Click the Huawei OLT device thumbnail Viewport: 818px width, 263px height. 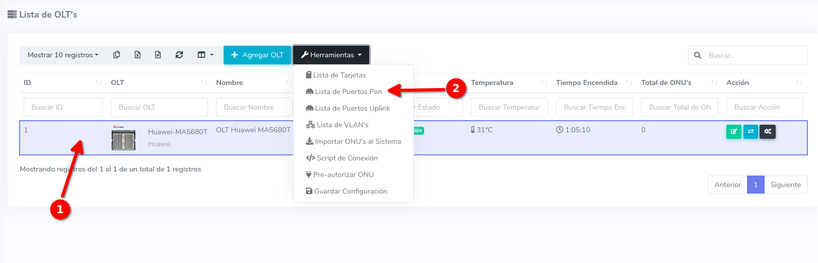tap(123, 138)
